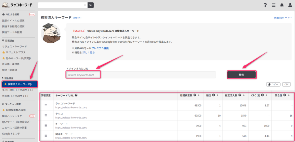Click the 15048 estimated traffic value
Image resolution: width=295 pixels, height=142 pixels.
pyautogui.click(x=243, y=105)
